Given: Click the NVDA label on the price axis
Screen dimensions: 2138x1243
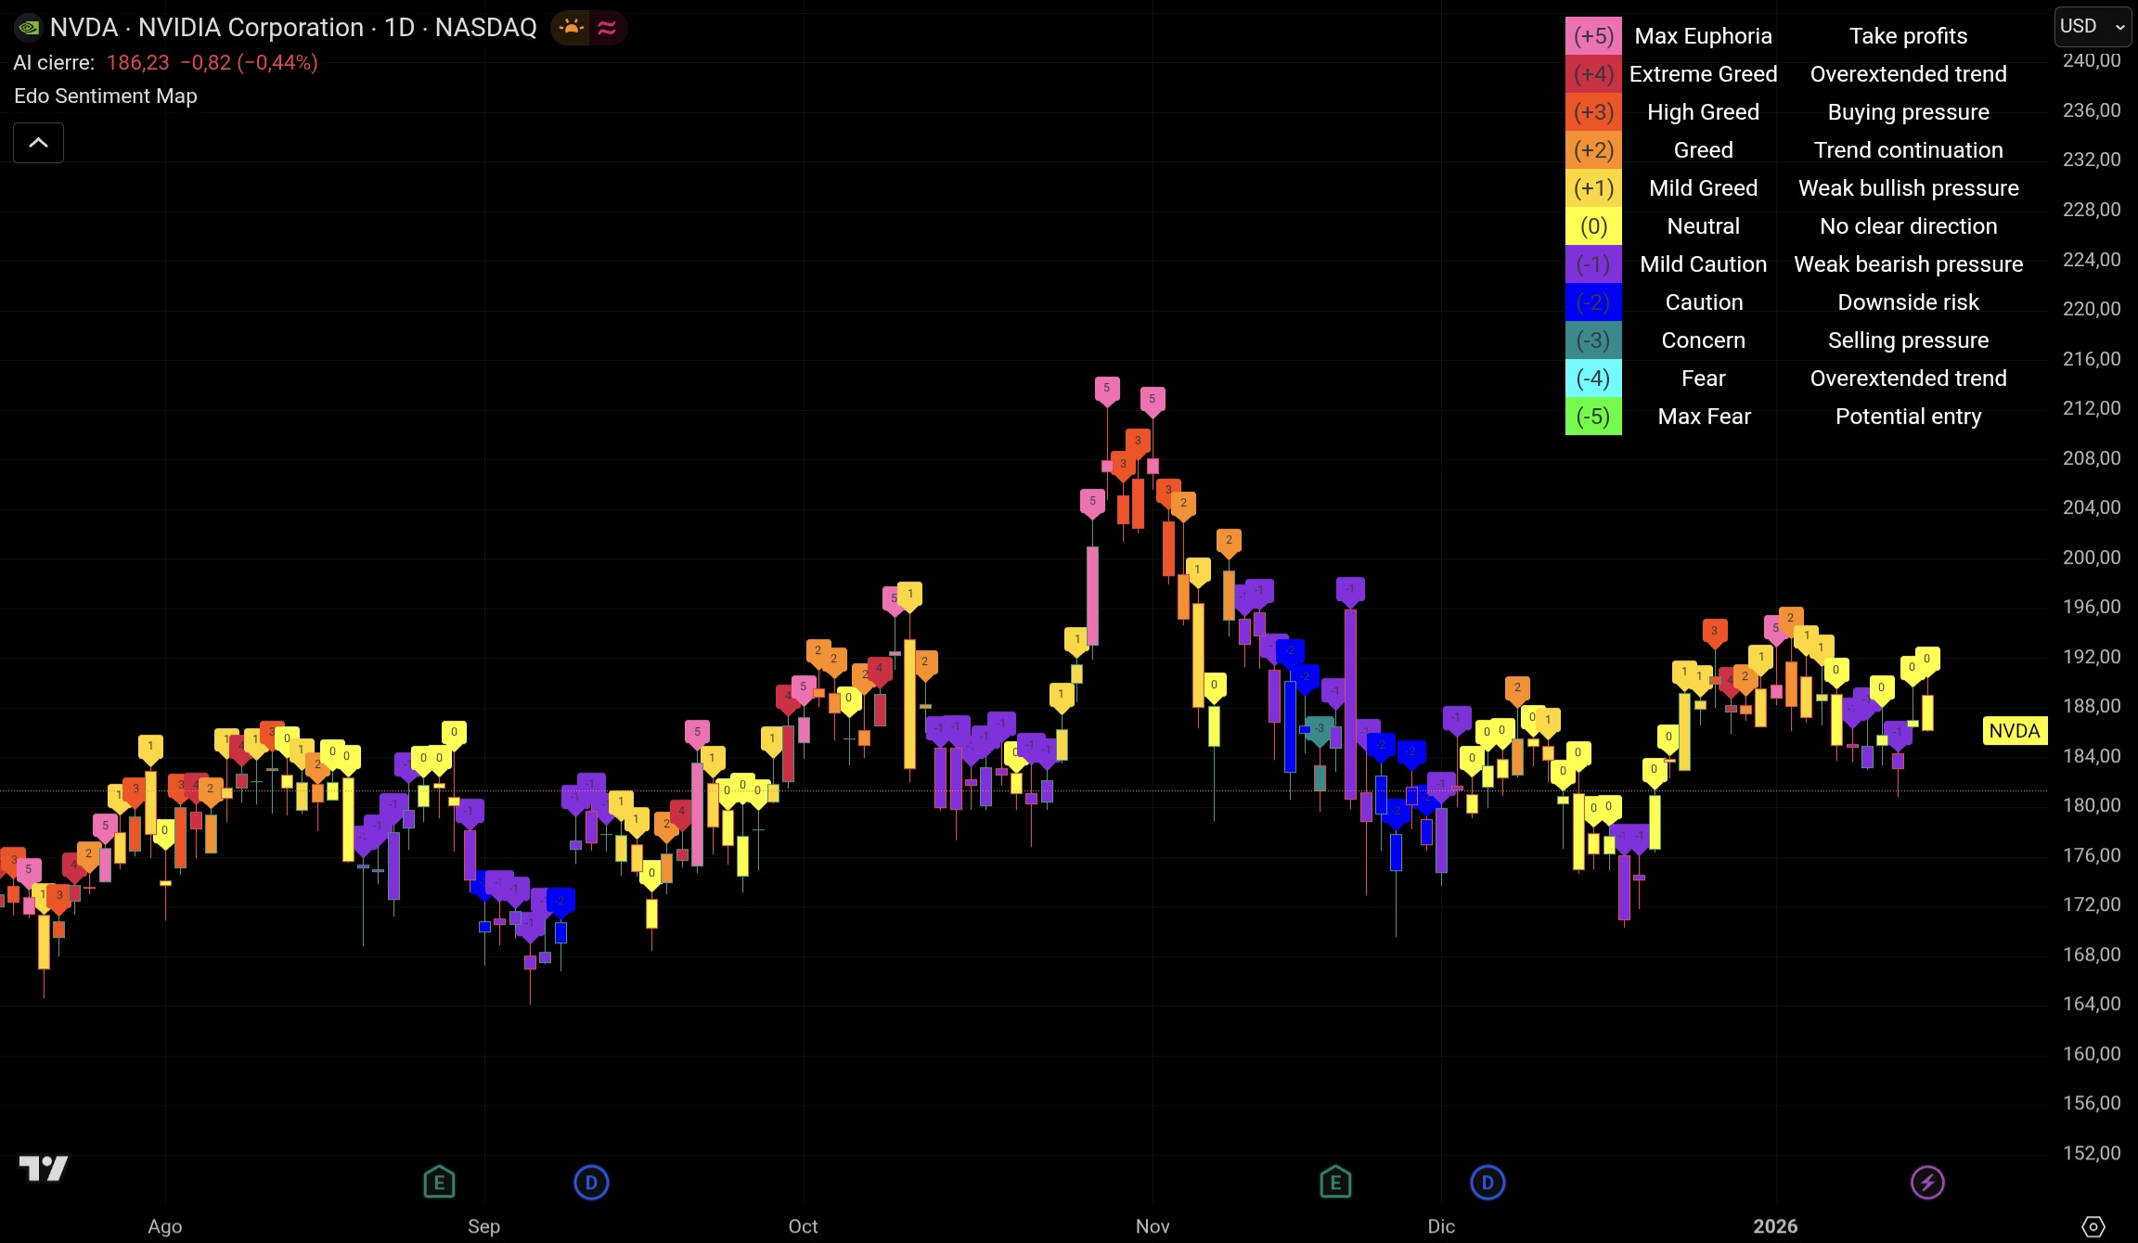Looking at the screenshot, I should [2015, 731].
